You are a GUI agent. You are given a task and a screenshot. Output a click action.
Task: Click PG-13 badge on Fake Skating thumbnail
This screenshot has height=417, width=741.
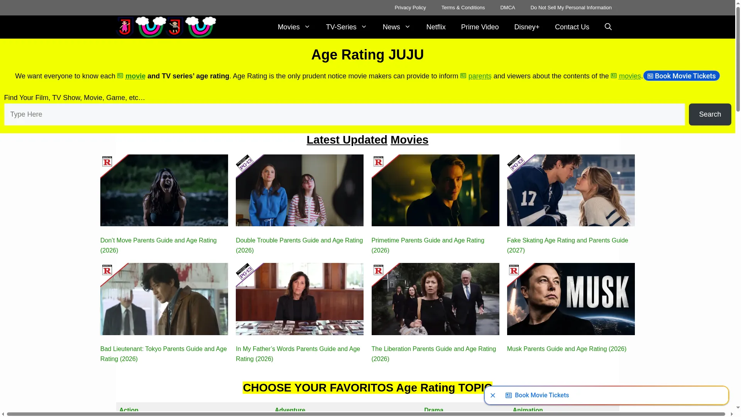click(516, 163)
